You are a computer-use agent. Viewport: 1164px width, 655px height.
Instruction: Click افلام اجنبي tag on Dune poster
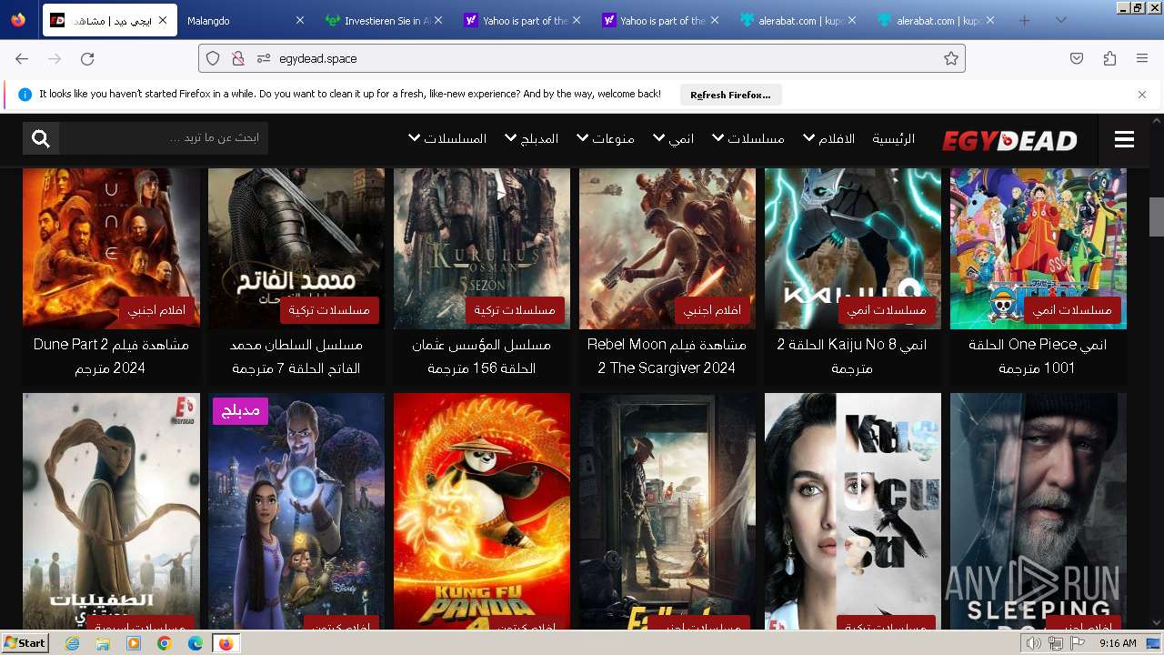click(x=156, y=311)
